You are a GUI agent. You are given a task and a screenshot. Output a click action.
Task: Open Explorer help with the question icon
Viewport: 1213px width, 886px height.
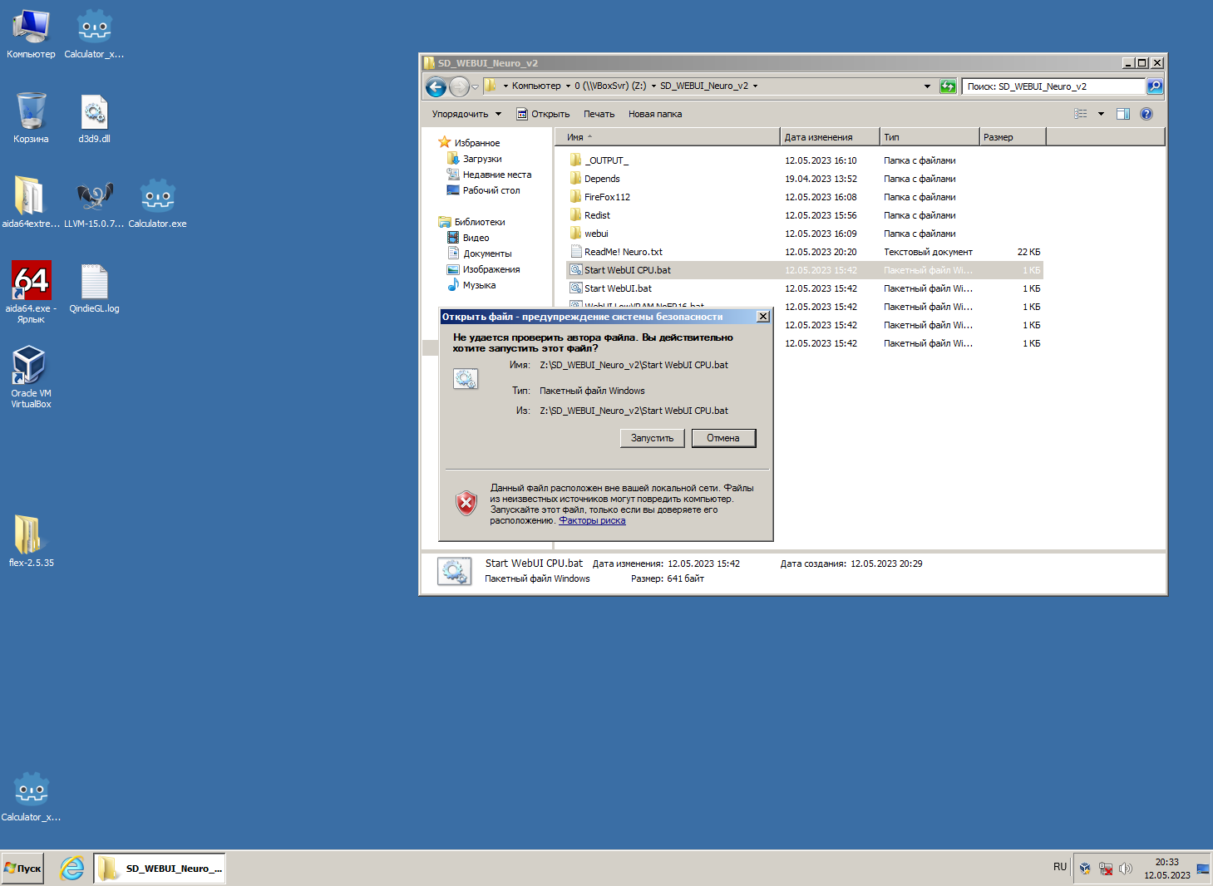pyautogui.click(x=1146, y=114)
